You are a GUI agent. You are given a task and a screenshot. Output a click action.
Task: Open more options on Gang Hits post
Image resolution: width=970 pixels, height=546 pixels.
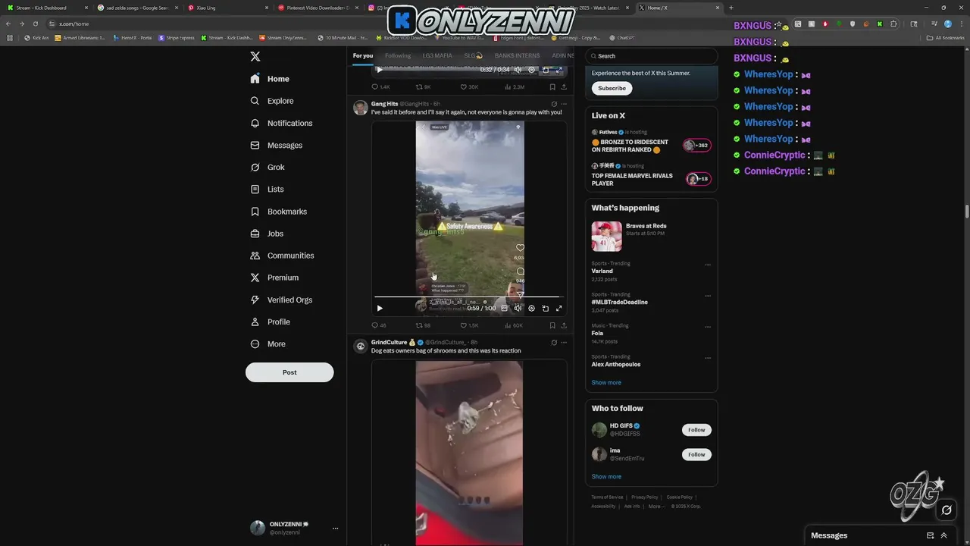(x=564, y=104)
